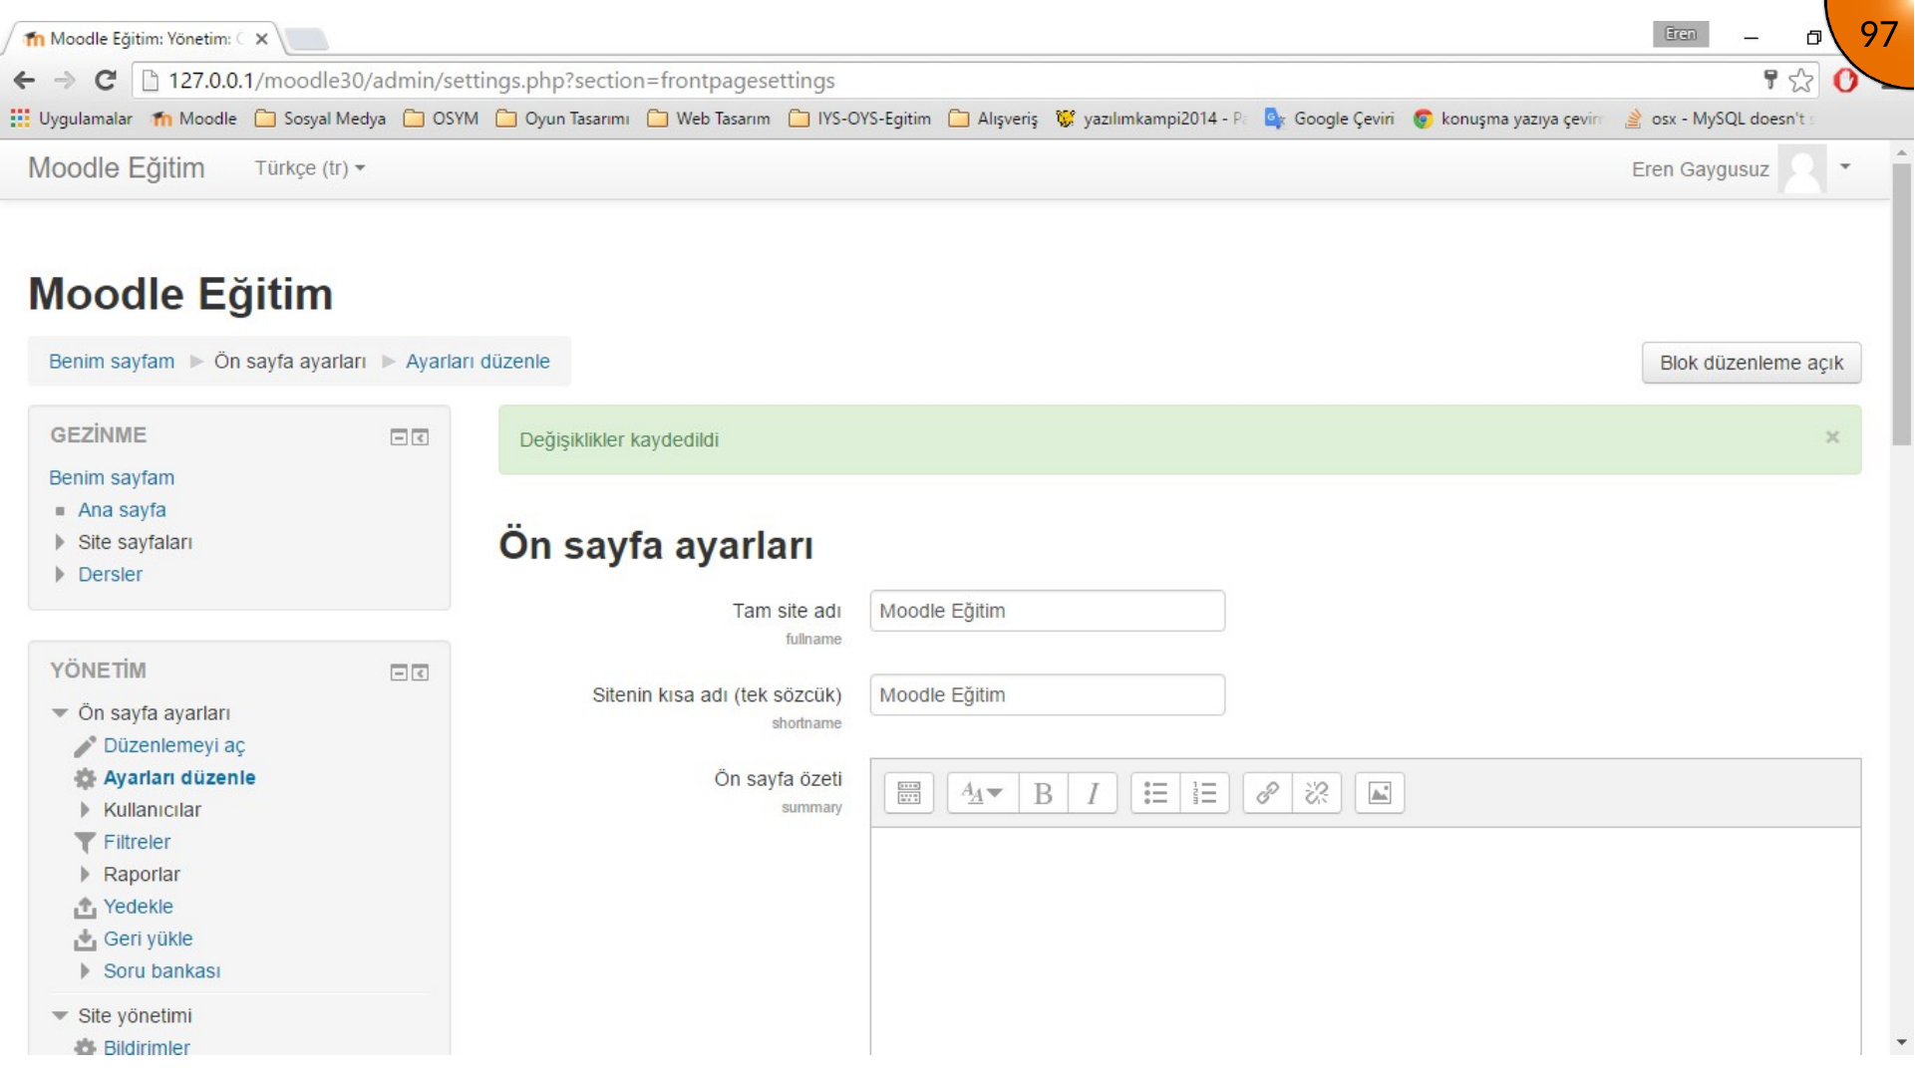Open the Oyun Tasarımı bookmark folder
Image resolution: width=1915 pixels, height=1076 pixels.
click(x=563, y=119)
